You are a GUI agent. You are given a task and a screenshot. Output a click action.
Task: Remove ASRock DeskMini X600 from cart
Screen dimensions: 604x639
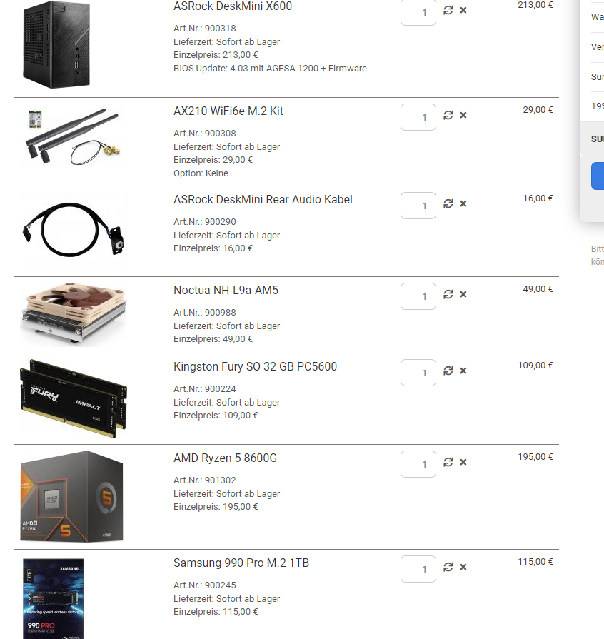click(x=463, y=10)
